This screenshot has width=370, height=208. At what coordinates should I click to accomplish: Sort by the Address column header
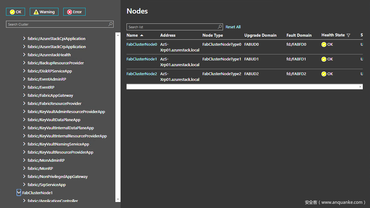pos(168,35)
